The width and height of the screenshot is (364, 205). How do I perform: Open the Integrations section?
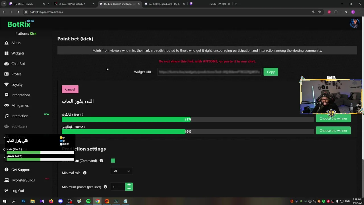(x=21, y=95)
